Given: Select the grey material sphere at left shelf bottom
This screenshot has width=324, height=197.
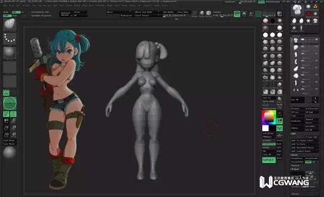Looking at the screenshot, I should coord(10,152).
